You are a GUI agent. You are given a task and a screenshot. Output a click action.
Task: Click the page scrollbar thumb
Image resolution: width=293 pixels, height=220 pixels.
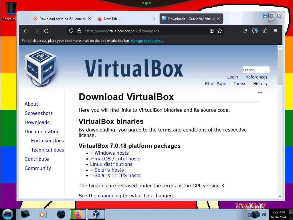pyautogui.click(x=280, y=68)
